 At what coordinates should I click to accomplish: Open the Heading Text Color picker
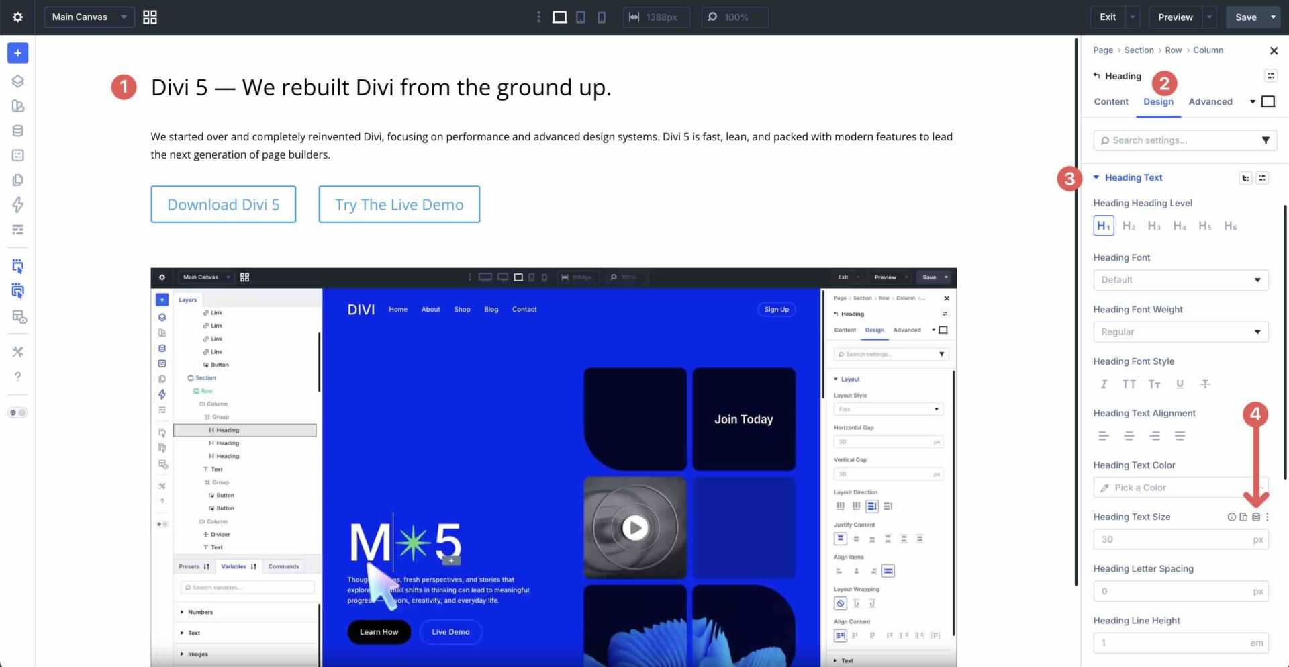pos(1180,488)
